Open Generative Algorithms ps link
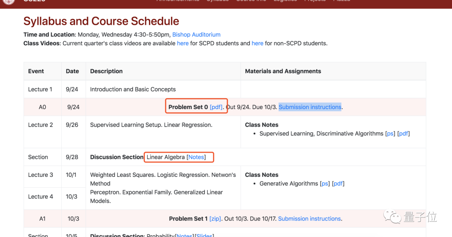This screenshot has width=452, height=237. [x=325, y=183]
